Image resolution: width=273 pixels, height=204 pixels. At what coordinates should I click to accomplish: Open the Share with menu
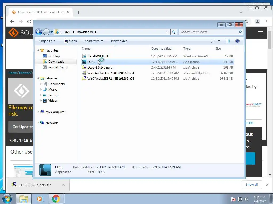pos(94,41)
